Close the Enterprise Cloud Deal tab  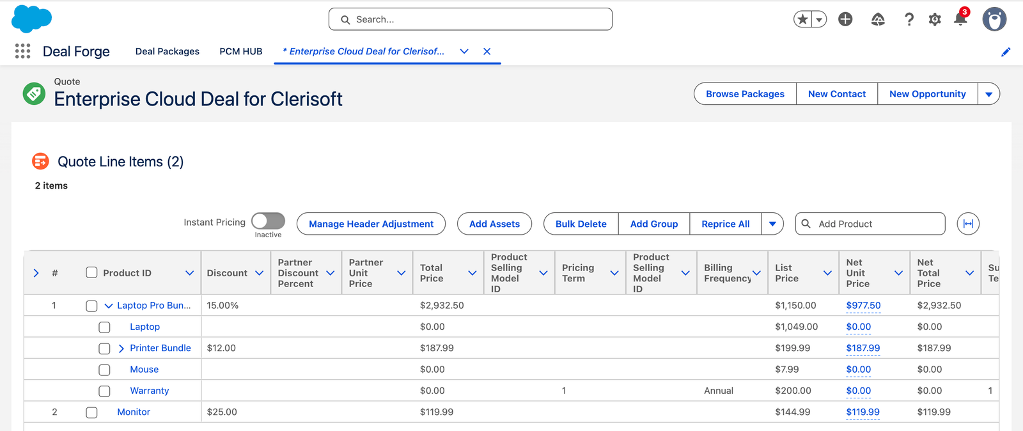click(487, 51)
